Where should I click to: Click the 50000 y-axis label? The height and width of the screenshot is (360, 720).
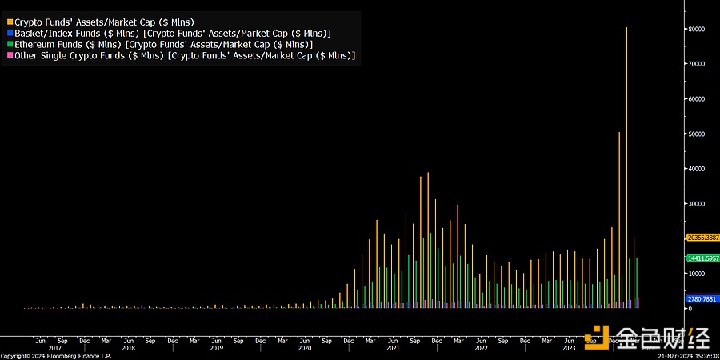pyautogui.click(x=696, y=134)
